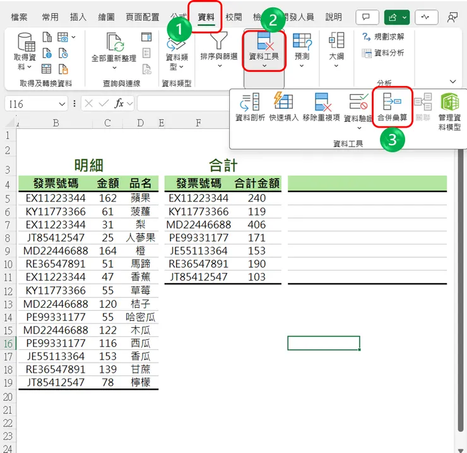Expand the 全部重新整理 dropdown chevron
The width and height of the screenshot is (467, 453).
(x=115, y=68)
